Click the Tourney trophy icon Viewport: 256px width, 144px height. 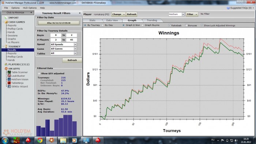[6, 46]
